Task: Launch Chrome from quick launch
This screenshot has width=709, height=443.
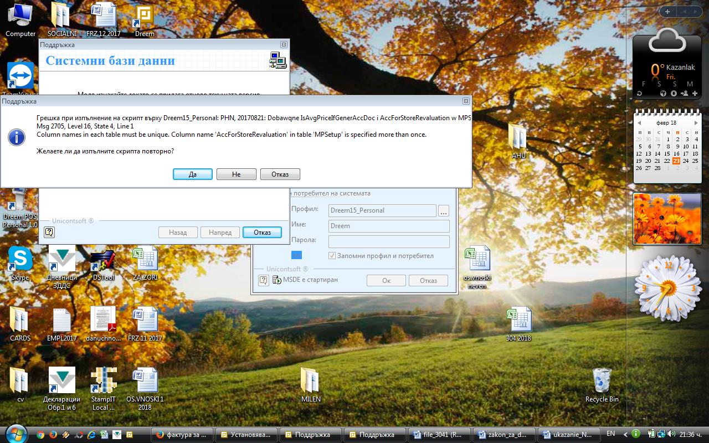Action: tap(40, 435)
